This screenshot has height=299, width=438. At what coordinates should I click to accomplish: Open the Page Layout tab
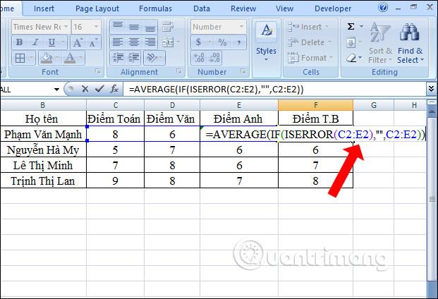pos(97,8)
